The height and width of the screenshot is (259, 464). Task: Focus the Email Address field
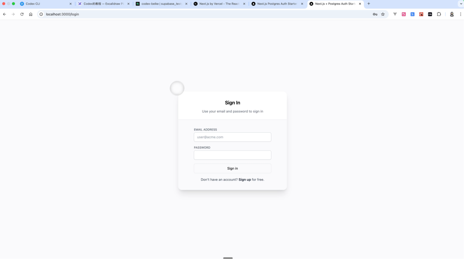click(x=232, y=137)
